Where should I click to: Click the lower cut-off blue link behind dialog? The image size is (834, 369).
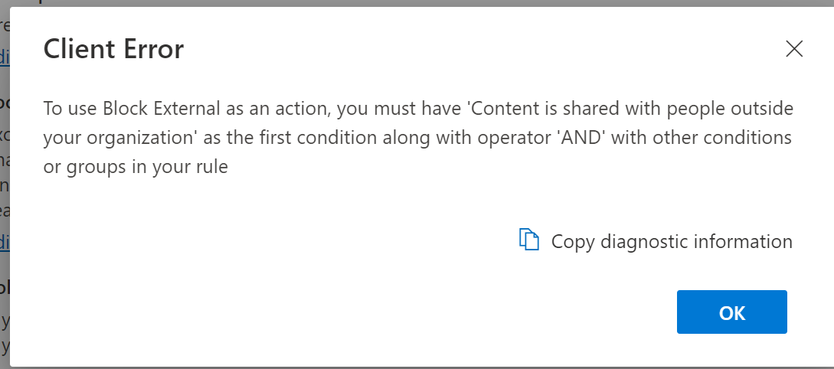click(x=5, y=242)
